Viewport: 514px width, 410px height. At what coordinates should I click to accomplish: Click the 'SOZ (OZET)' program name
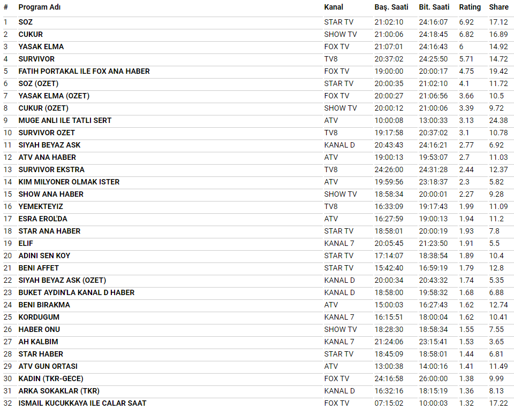39,84
